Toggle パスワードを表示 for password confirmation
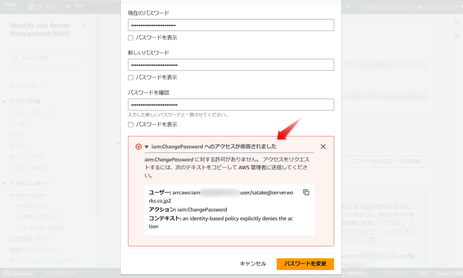The image size is (463, 278). point(130,124)
